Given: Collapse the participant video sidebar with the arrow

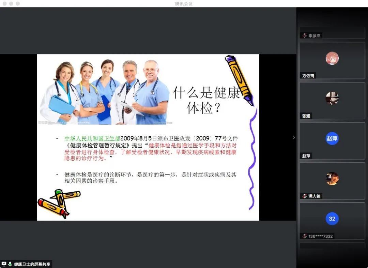Looking at the screenshot, I should pos(294,137).
